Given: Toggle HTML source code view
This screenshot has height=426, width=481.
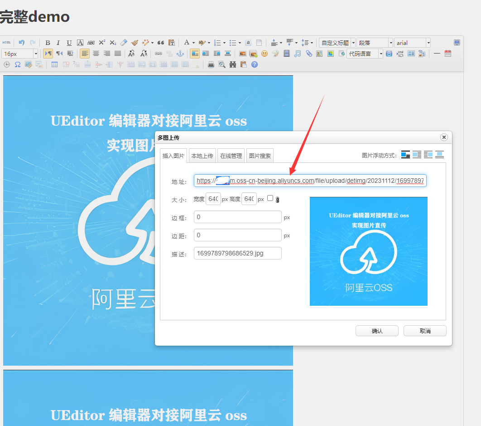Looking at the screenshot, I should [x=6, y=43].
